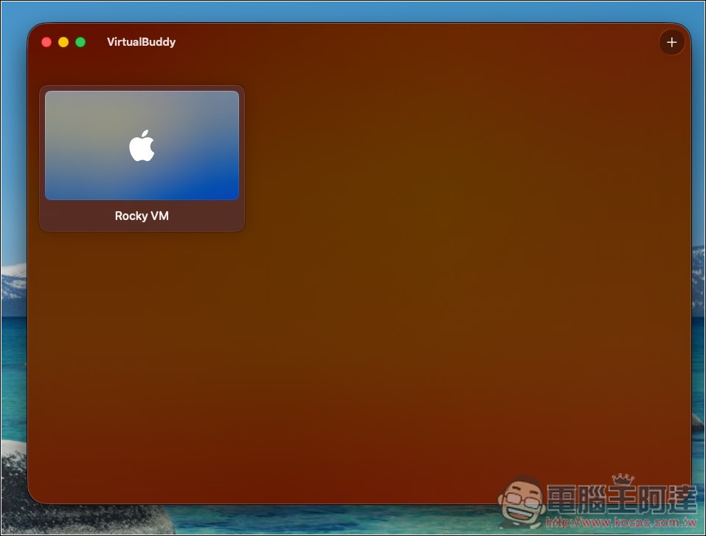Click the crown icon above the watermark text
Viewport: 706px width, 536px height.
pyautogui.click(x=620, y=480)
